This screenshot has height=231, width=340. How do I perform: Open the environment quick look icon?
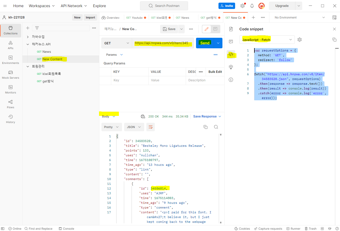coord(334,17)
